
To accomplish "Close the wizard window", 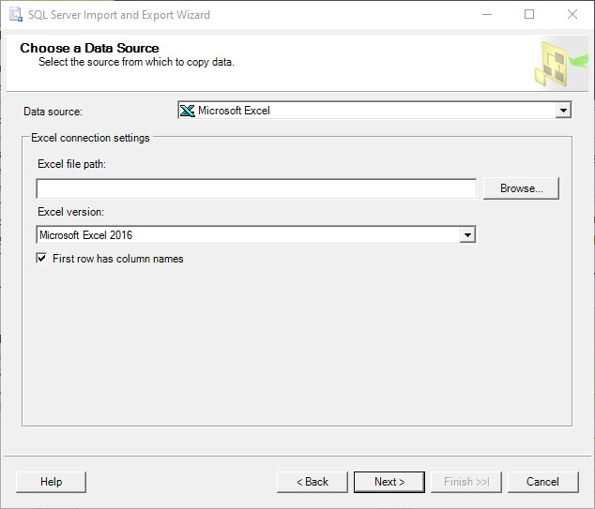I will coord(572,14).
